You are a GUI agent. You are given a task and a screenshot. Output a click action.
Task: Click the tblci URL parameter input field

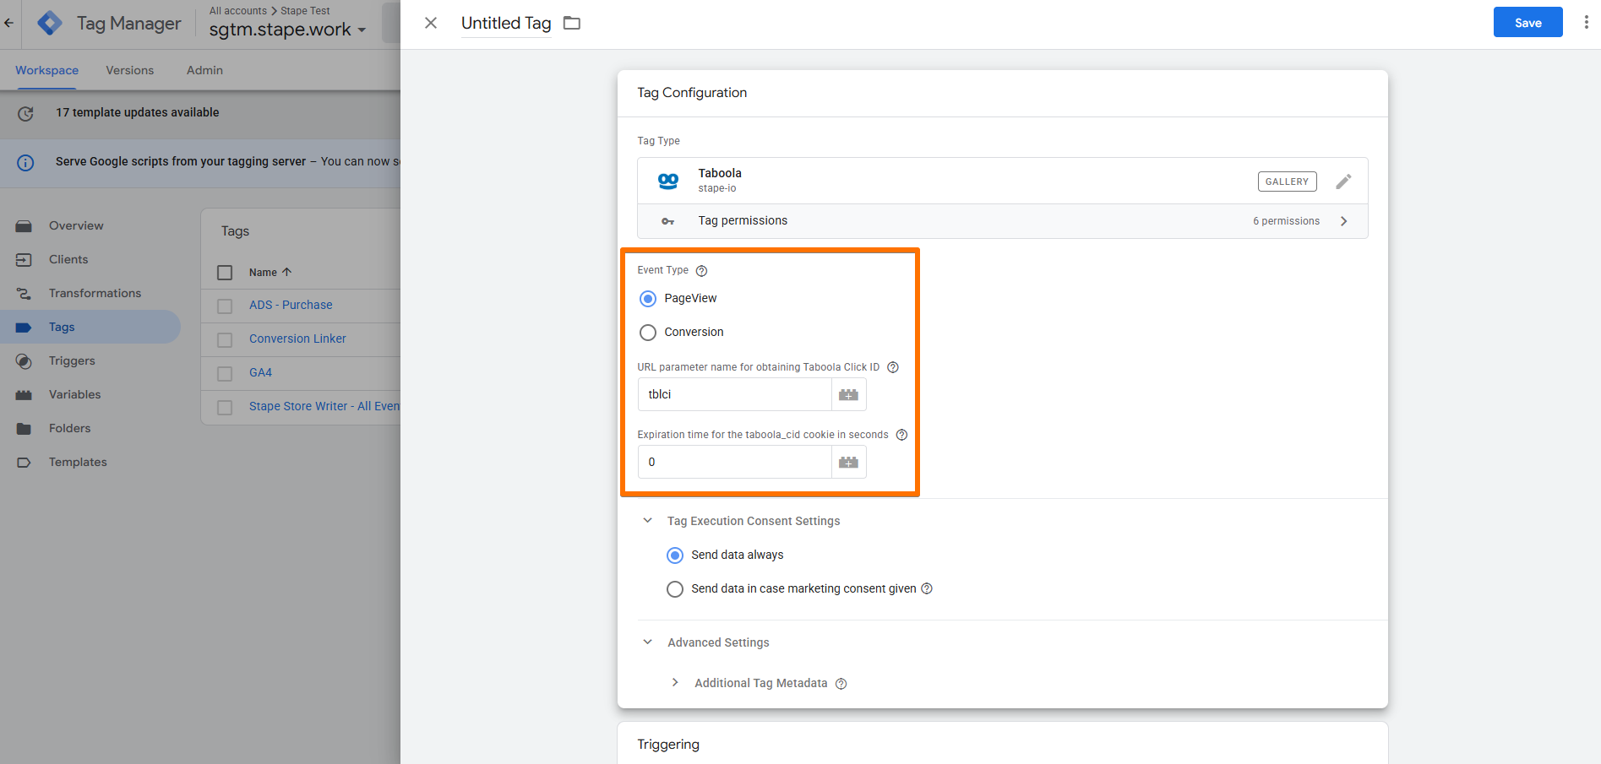[x=734, y=394]
